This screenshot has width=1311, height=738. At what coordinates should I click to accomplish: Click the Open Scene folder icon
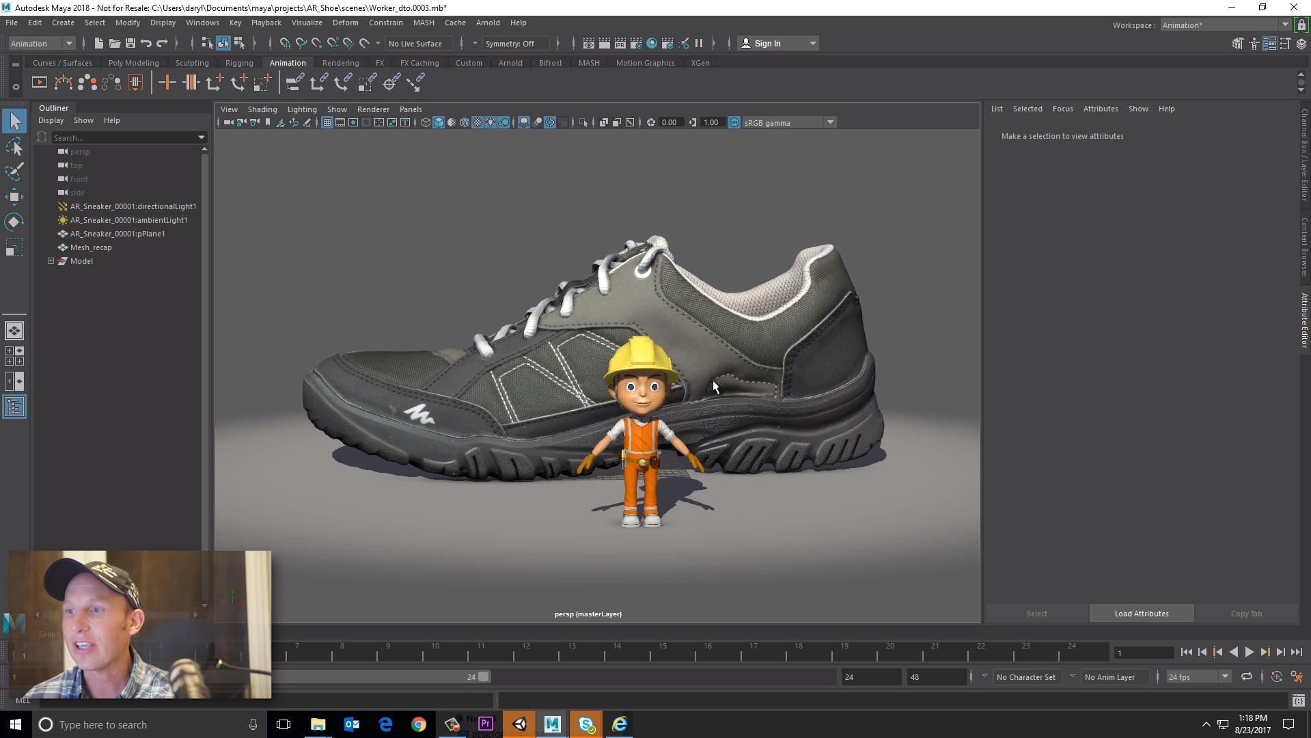(x=114, y=43)
